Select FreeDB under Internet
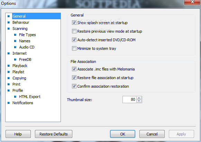Screen dimensions: 201x142 [25, 59]
